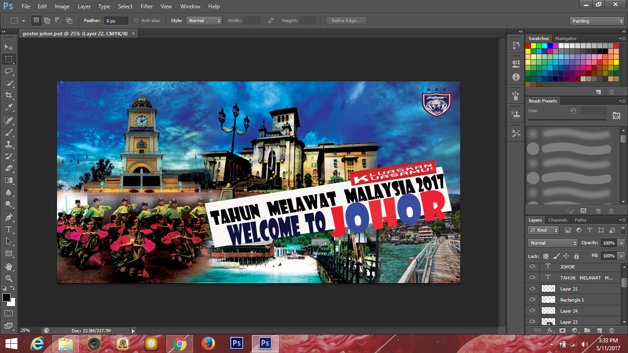Delete layer using the trash icon
The width and height of the screenshot is (628, 353).
(x=611, y=330)
